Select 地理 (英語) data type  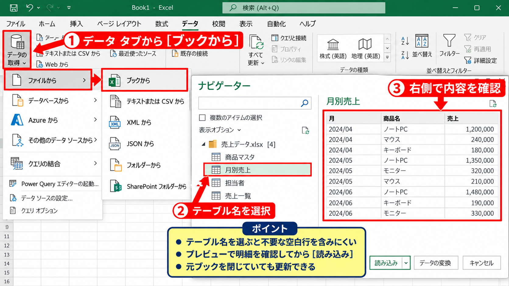click(x=366, y=49)
